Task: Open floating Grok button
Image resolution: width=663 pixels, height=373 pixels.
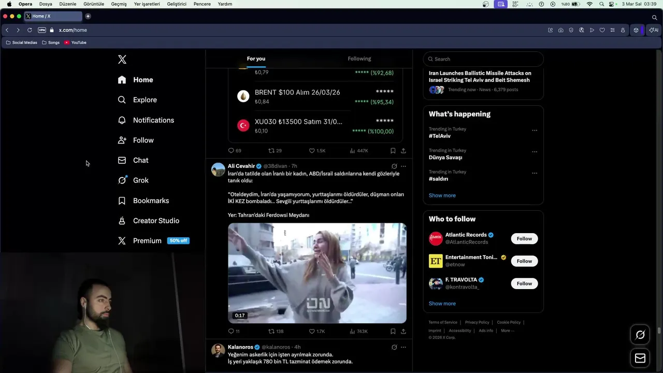Action: pyautogui.click(x=640, y=335)
